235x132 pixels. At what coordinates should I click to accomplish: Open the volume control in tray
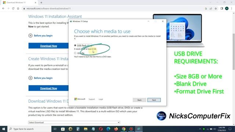tap(214, 129)
